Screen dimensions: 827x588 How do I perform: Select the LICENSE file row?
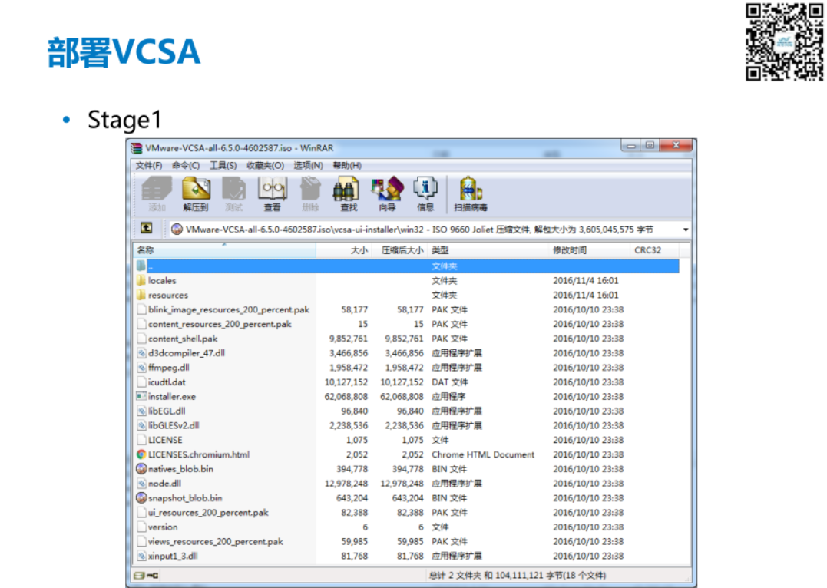[x=407, y=440]
